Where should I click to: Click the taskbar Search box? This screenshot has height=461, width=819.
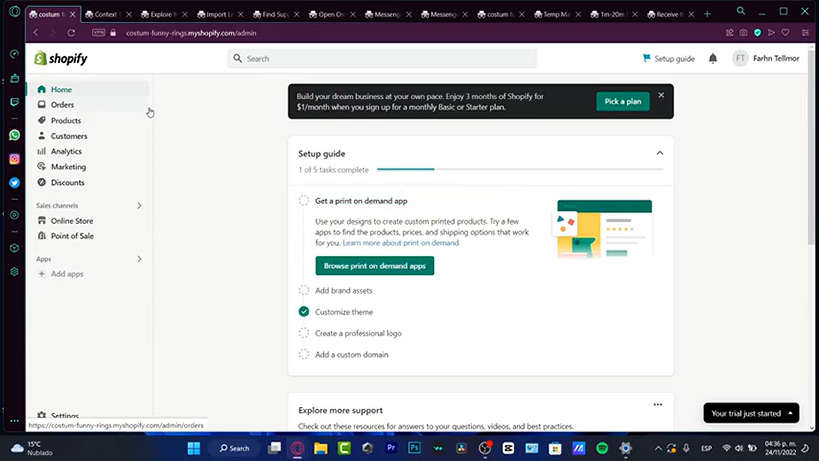(x=234, y=448)
